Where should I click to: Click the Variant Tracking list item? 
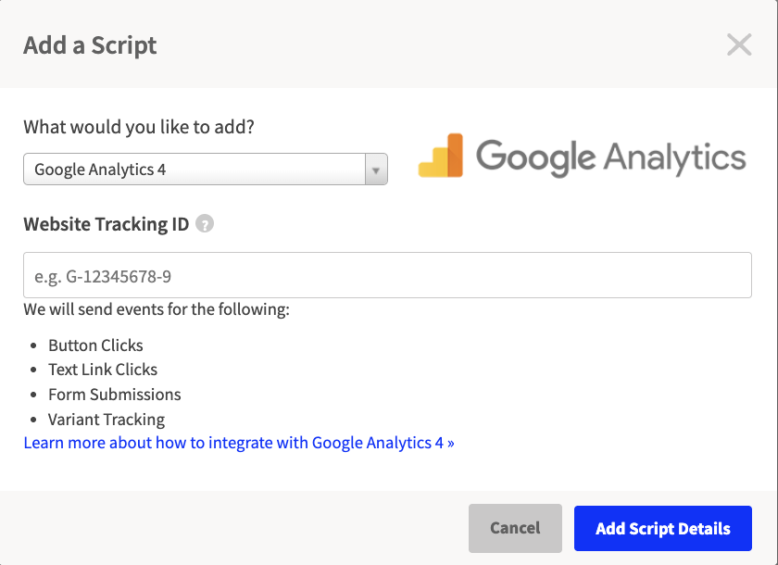(x=107, y=420)
